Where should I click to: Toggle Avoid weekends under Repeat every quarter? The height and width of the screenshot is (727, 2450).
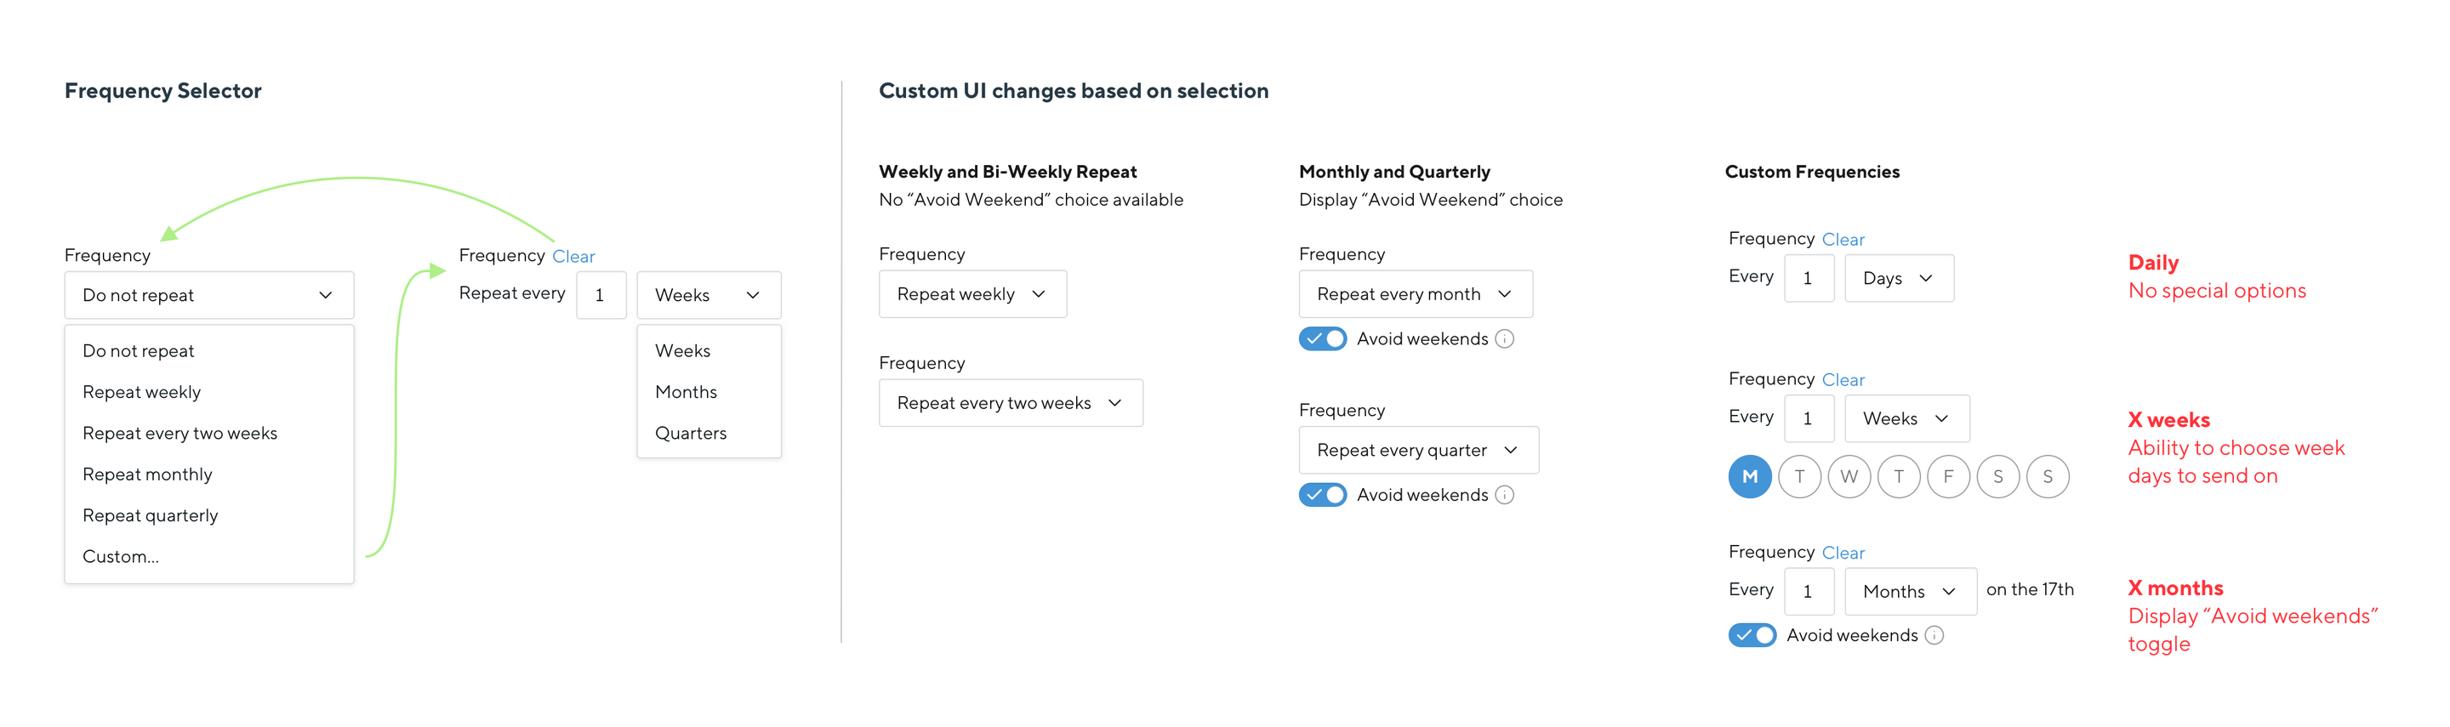(1322, 494)
